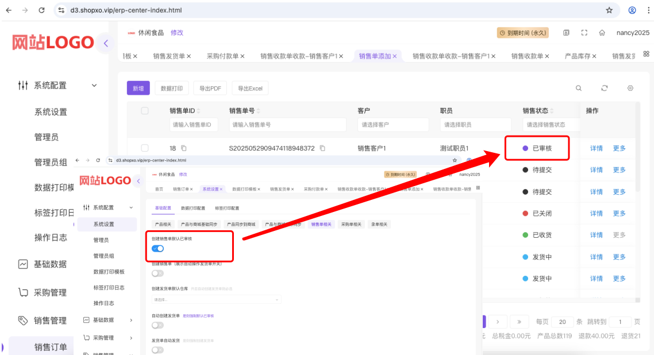Expand 采购管理 chevron in the overlaid window sidebar
The image size is (654, 355).
[x=131, y=338]
